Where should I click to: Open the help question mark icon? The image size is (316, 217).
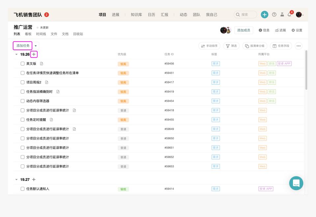[x=274, y=14]
